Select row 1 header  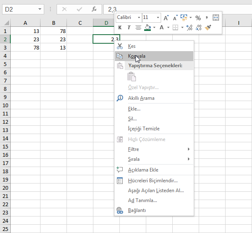click(x=5, y=31)
